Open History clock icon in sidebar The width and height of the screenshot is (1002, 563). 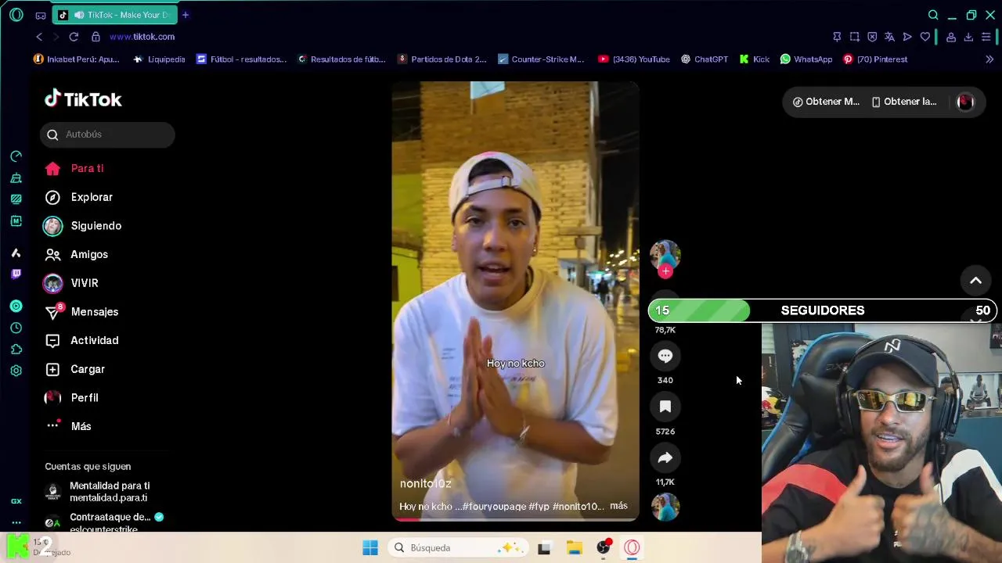click(16, 328)
